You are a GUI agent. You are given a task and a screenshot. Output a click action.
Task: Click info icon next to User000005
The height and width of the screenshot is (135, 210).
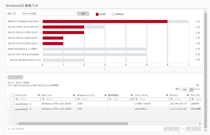coord(30,109)
